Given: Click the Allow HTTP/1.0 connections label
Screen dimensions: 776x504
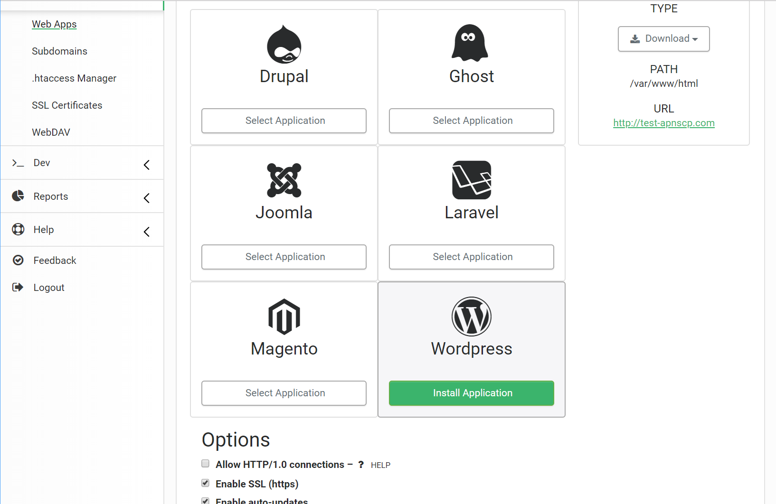Looking at the screenshot, I should (x=280, y=465).
